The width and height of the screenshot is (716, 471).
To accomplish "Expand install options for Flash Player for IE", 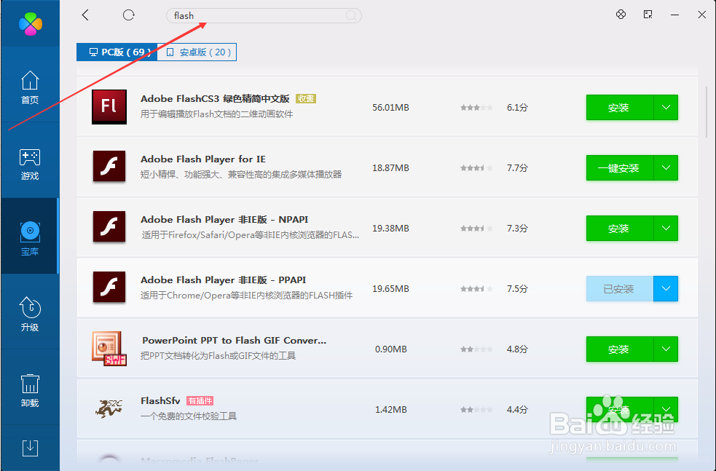I will point(666,168).
